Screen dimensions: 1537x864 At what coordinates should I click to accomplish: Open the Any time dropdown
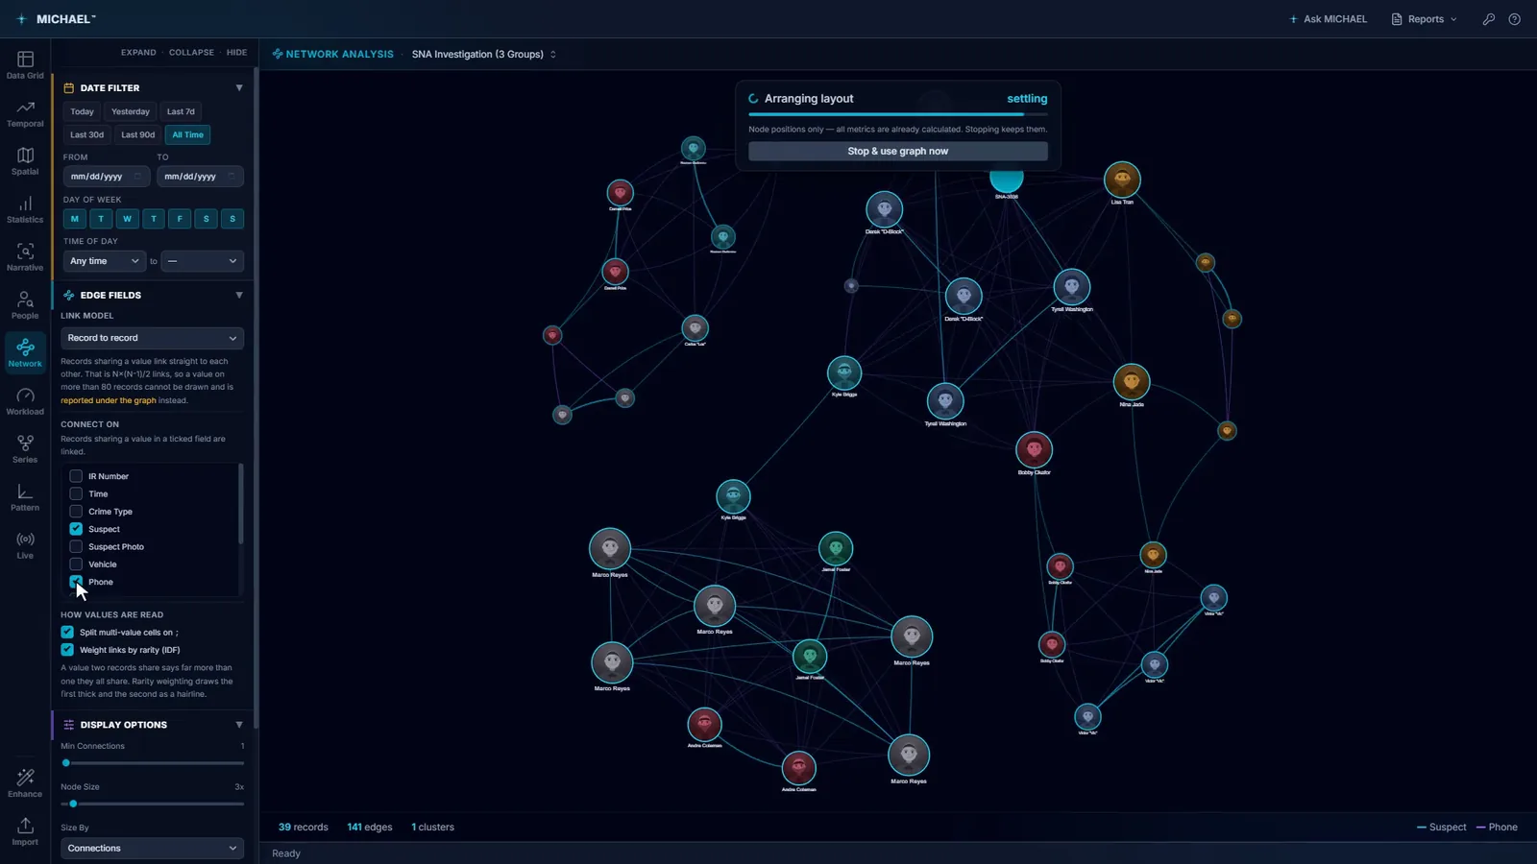point(105,261)
